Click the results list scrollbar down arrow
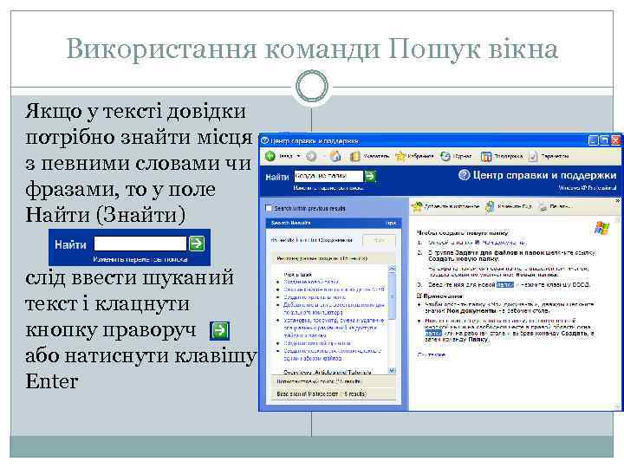624x468 pixels. (392, 371)
